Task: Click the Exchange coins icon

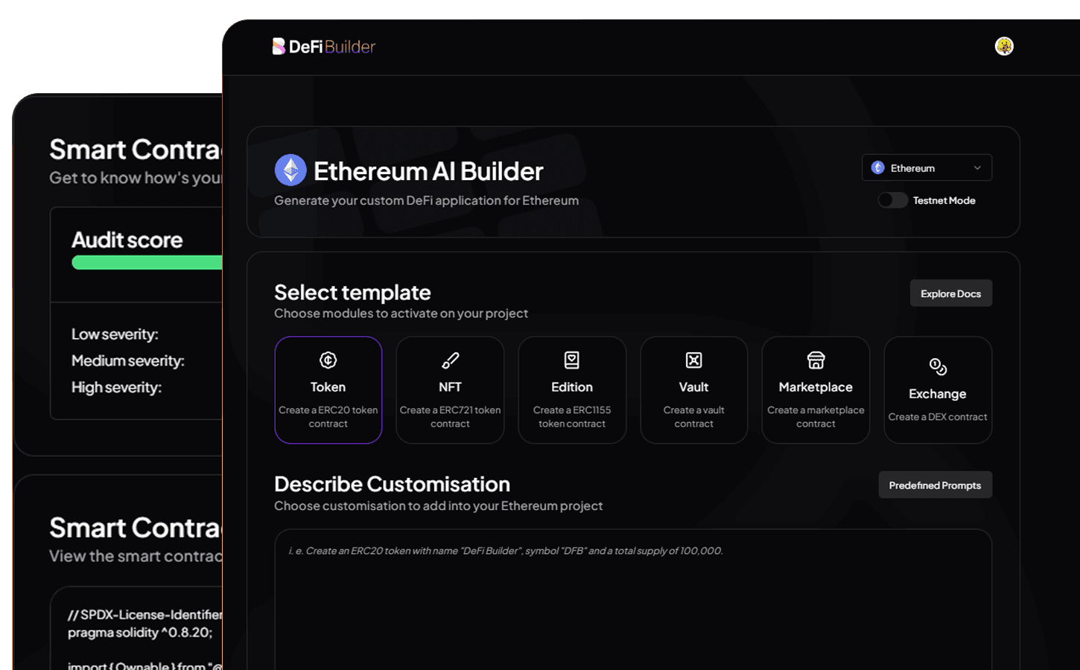Action: point(938,366)
